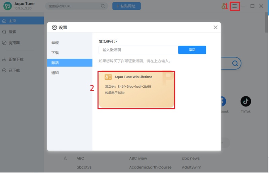Image resolution: width=269 pixels, height=173 pixels.
Task: Click the settings gear icon in dialog header
Action: [x=54, y=27]
